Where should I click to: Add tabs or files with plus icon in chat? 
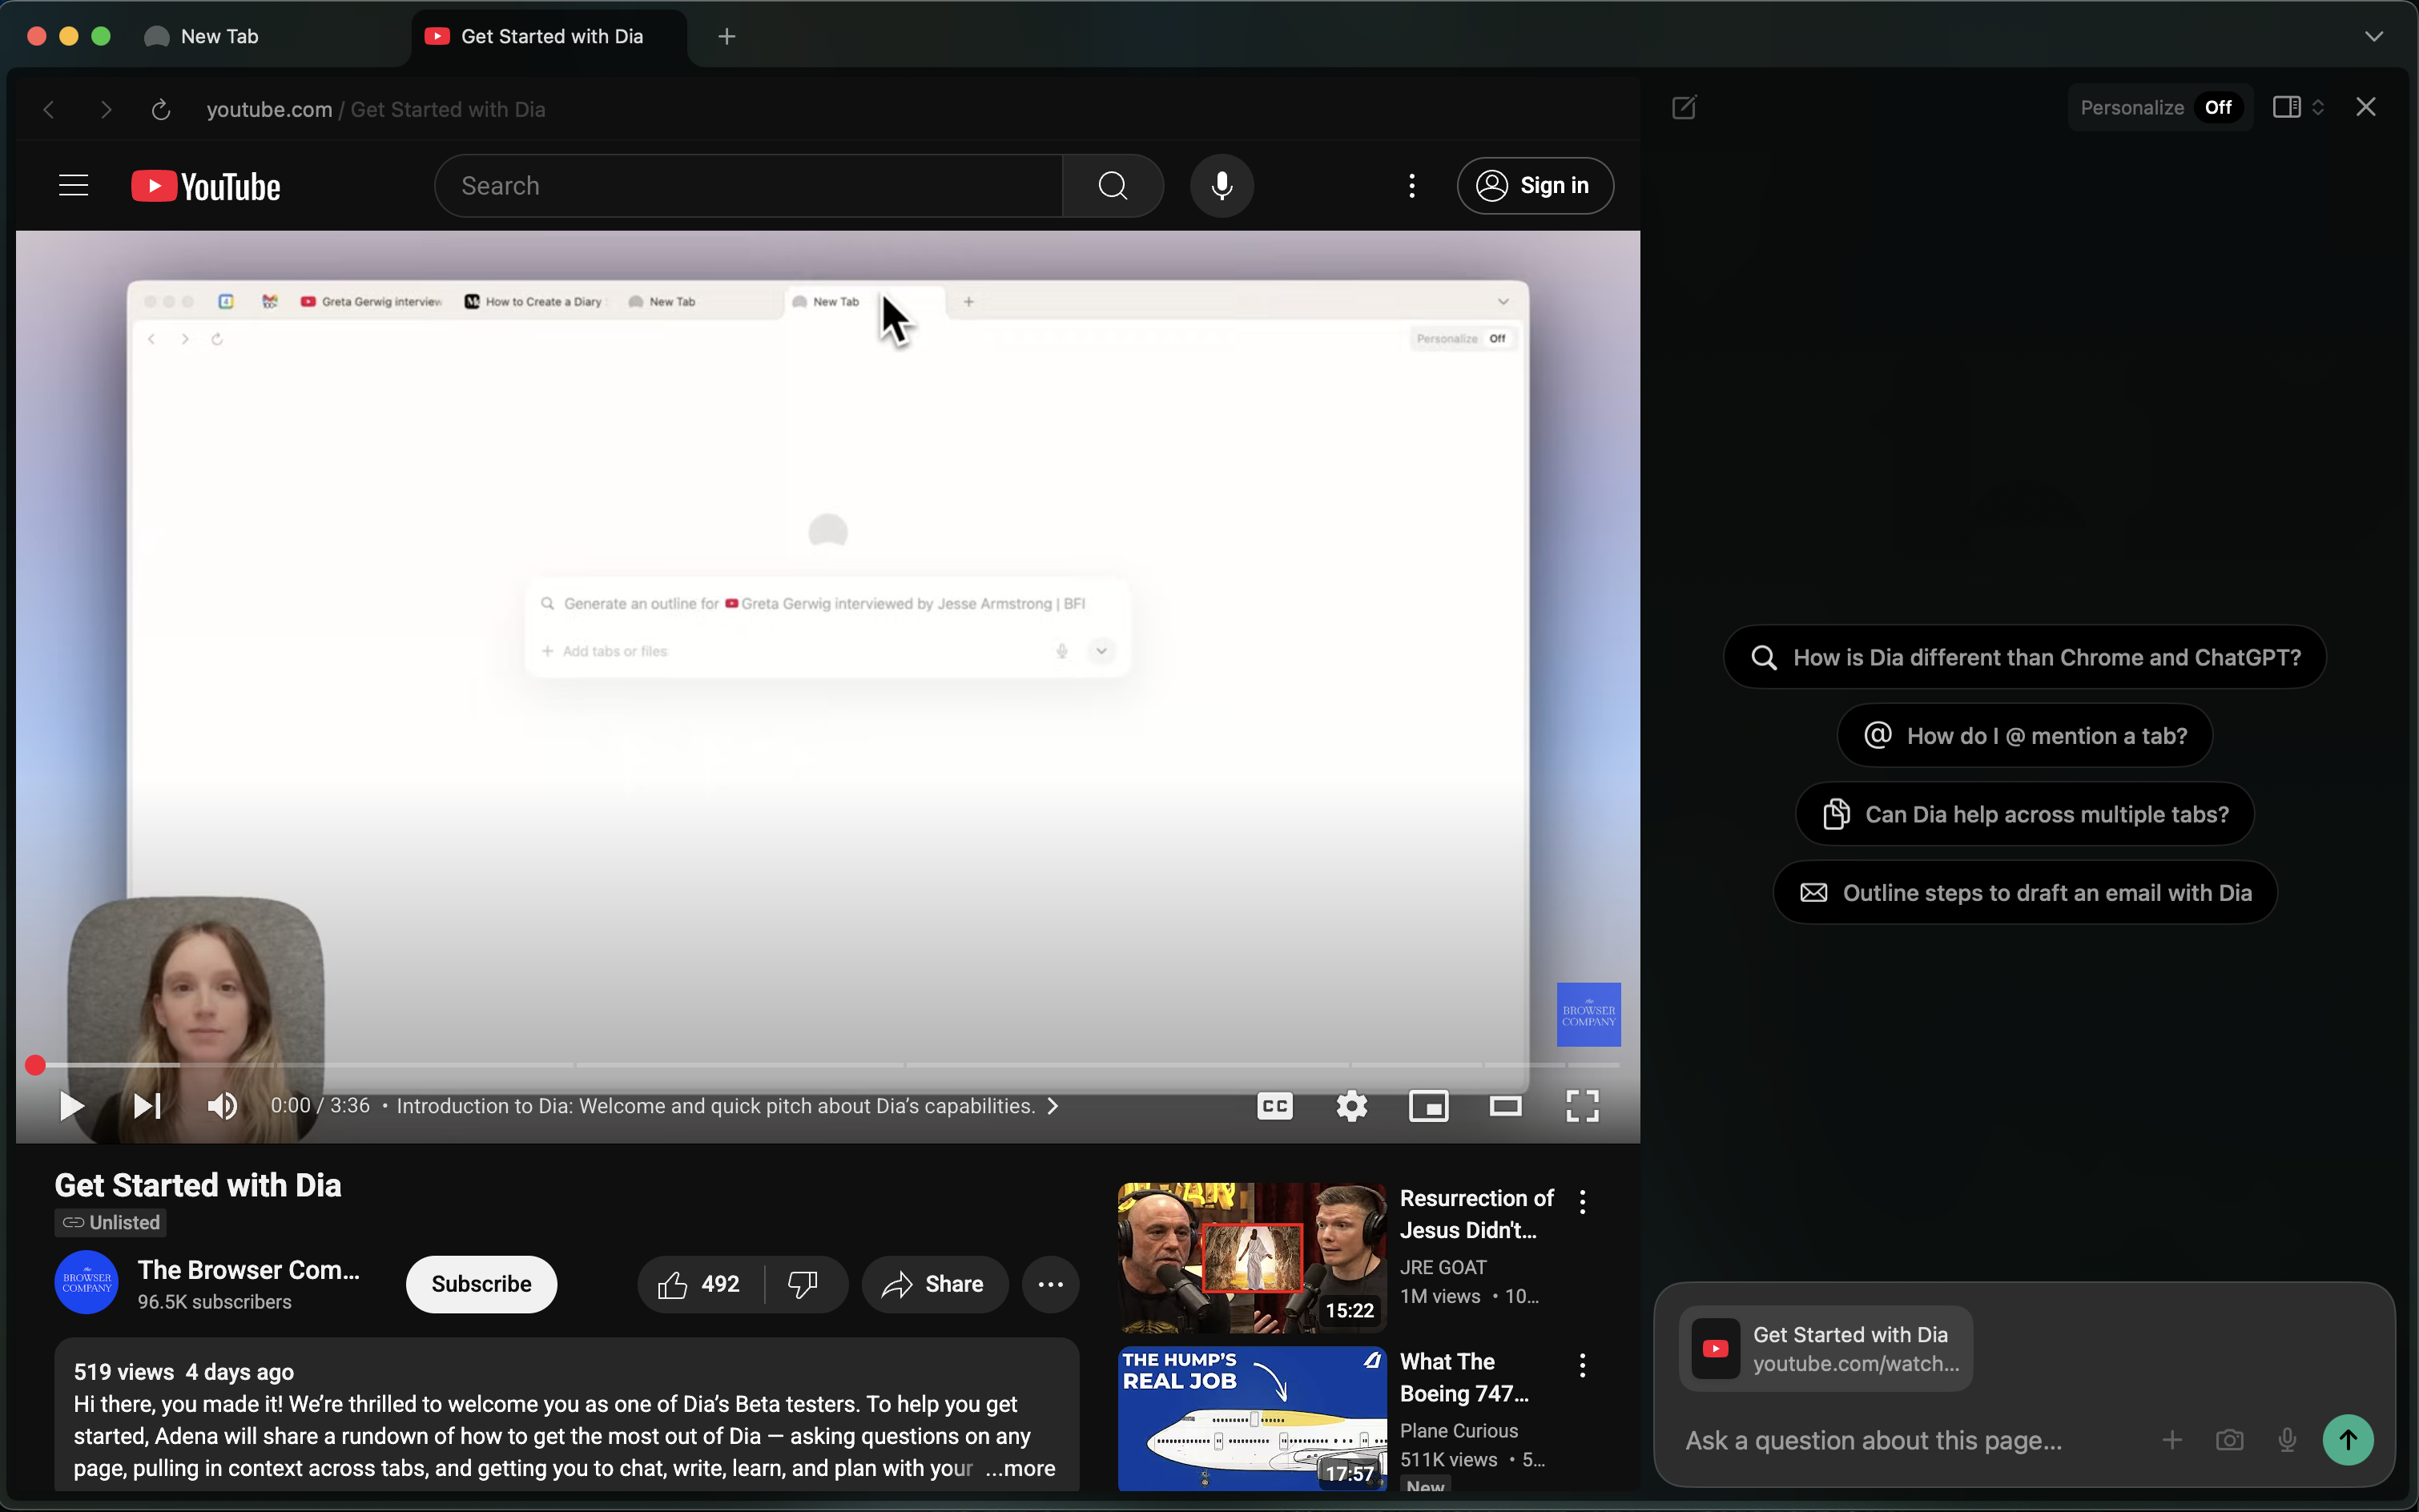click(x=2172, y=1440)
